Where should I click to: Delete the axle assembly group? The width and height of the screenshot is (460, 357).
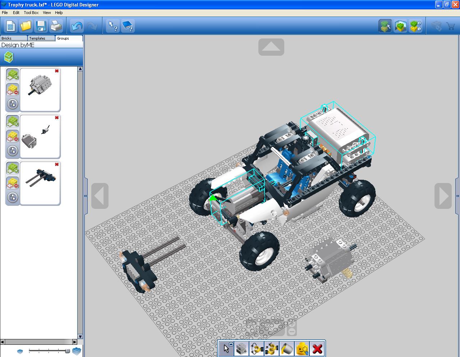[57, 165]
